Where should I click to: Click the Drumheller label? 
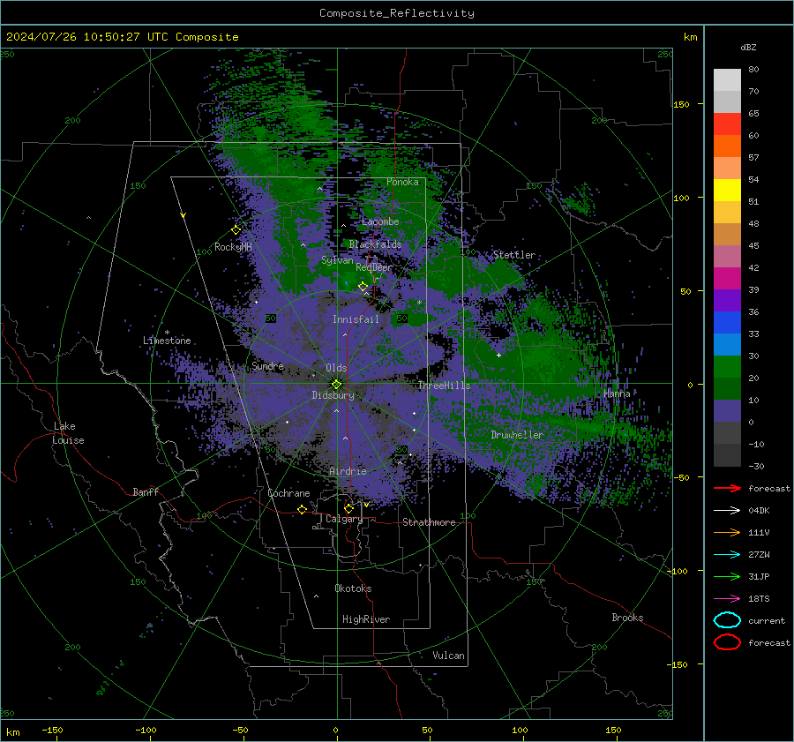(x=517, y=435)
